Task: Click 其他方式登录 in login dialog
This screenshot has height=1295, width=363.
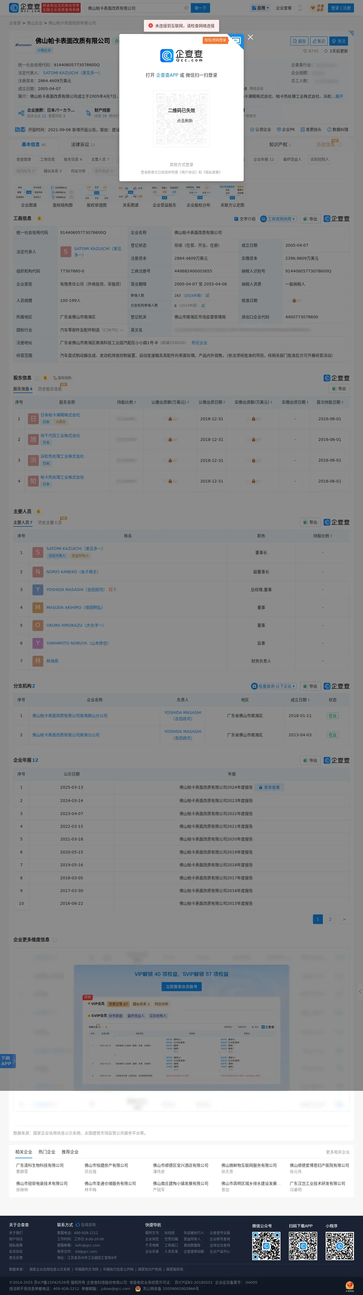Action: (x=181, y=165)
